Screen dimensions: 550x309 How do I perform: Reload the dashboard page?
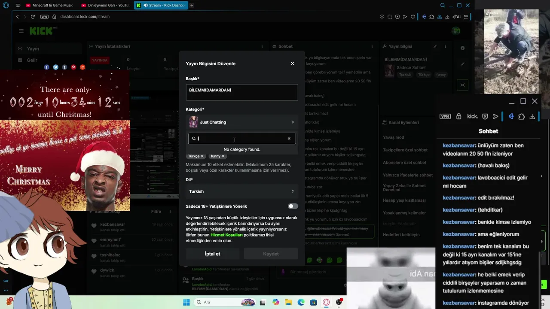tap(33, 17)
